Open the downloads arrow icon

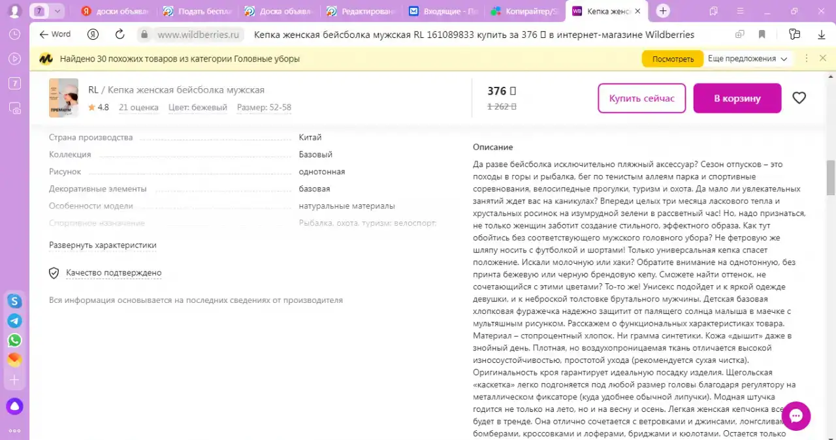click(822, 35)
